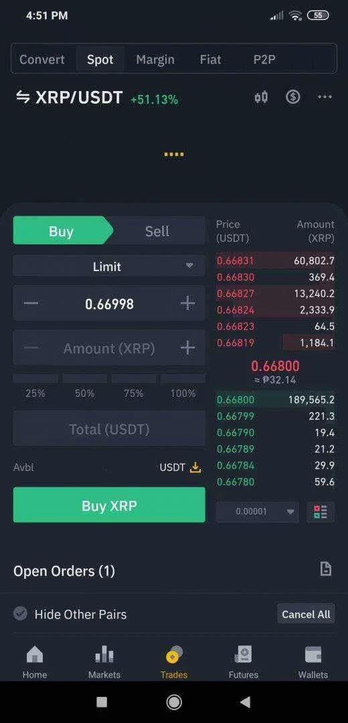This screenshot has height=723, width=348.
Task: Tap the green Buy XRP button
Action: point(109,505)
